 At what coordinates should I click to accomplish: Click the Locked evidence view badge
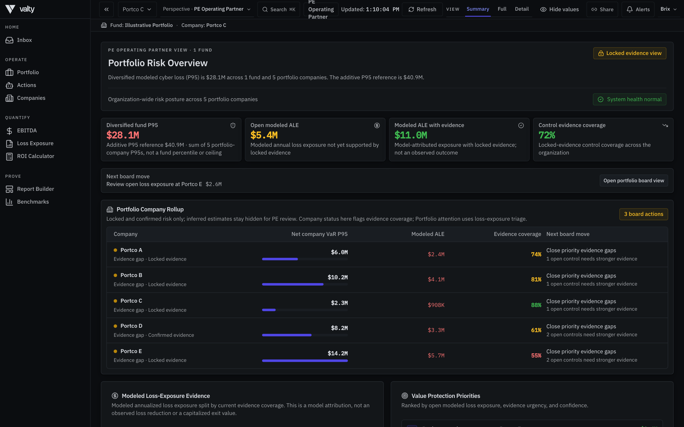point(630,53)
